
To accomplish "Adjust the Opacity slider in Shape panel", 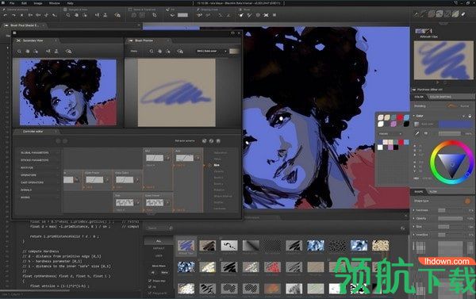I will [x=450, y=219].
